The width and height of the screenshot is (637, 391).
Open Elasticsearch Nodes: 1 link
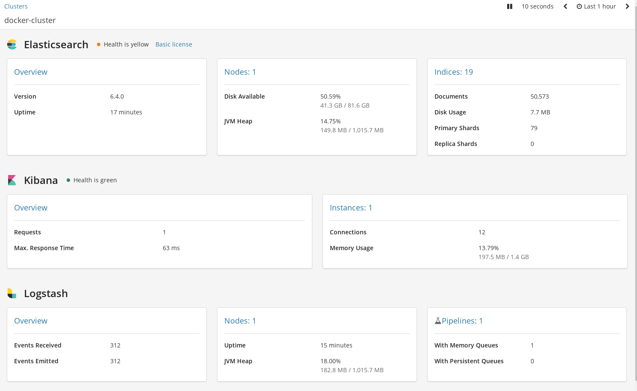click(x=240, y=72)
